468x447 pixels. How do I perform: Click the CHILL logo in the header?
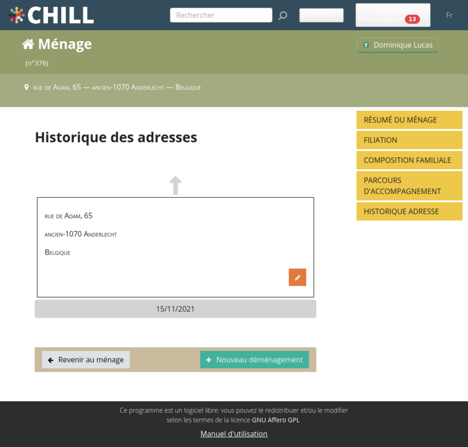[x=51, y=15]
